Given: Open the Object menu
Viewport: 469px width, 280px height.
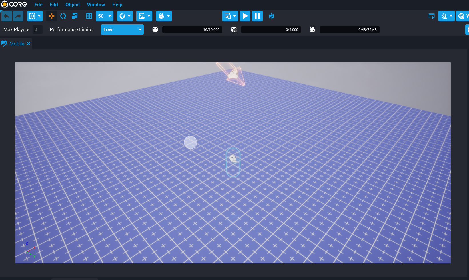Looking at the screenshot, I should pyautogui.click(x=73, y=5).
